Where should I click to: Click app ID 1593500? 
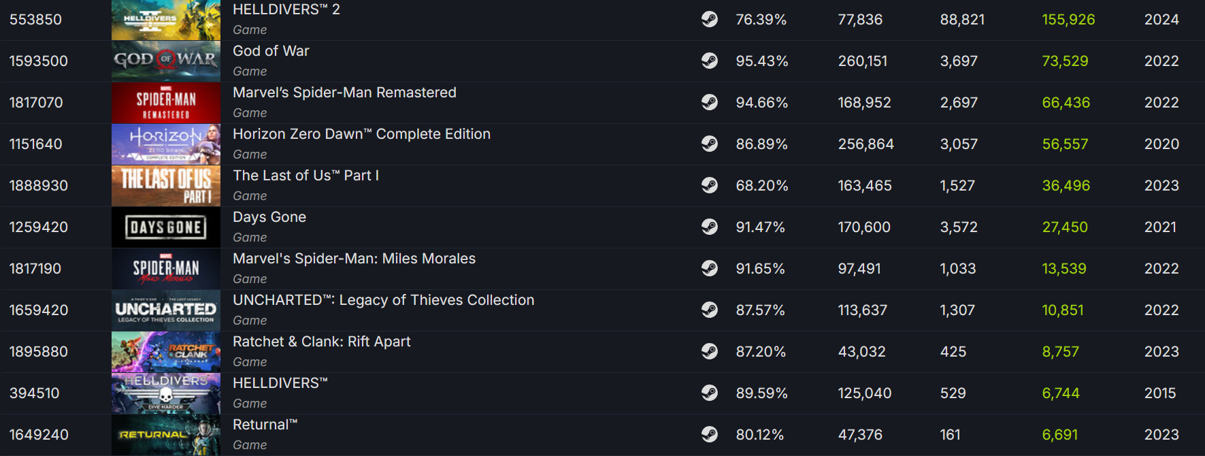click(39, 61)
